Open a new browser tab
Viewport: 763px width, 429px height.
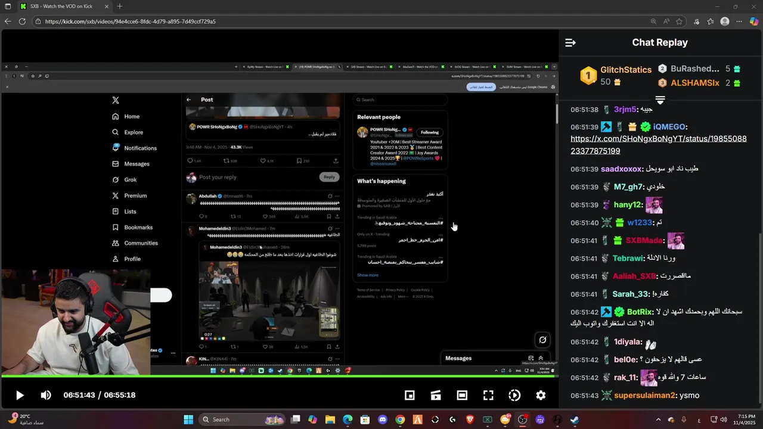click(x=120, y=7)
